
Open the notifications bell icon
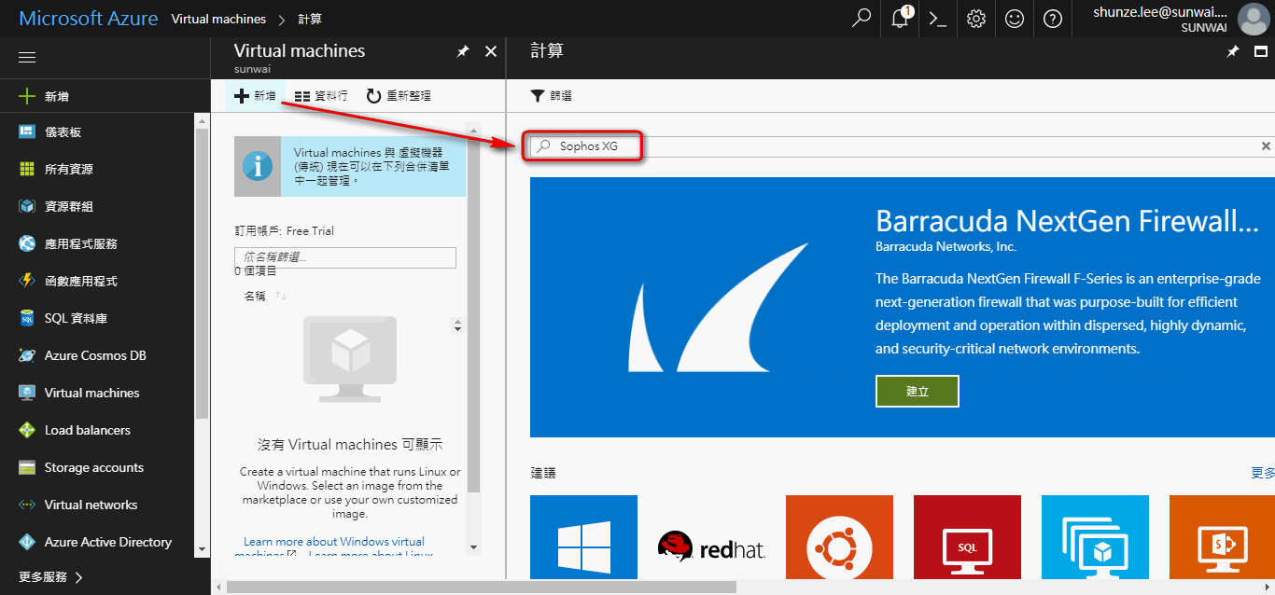click(x=900, y=19)
